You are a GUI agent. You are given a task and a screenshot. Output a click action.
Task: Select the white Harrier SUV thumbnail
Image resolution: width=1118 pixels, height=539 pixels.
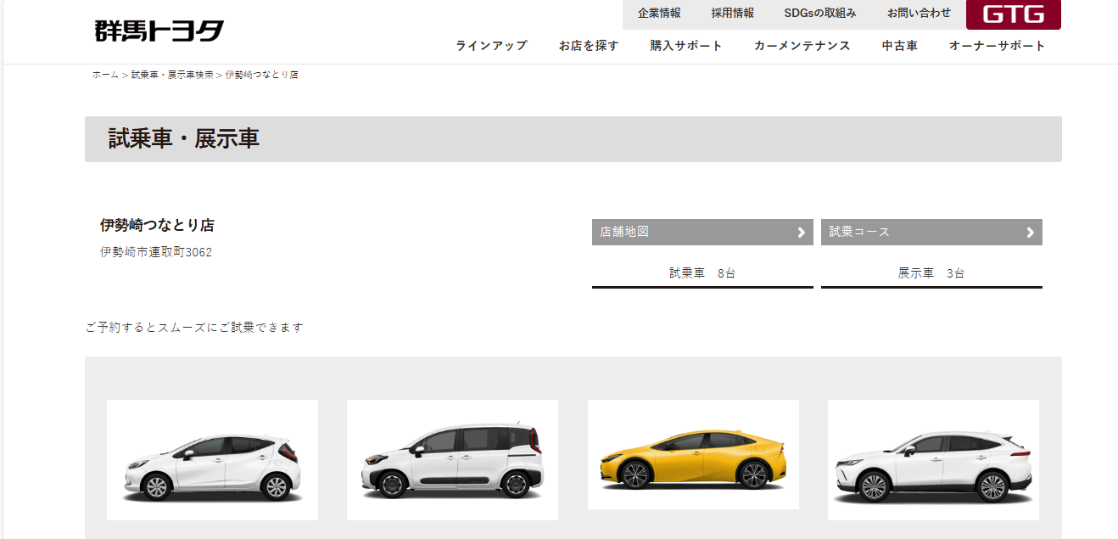click(933, 460)
